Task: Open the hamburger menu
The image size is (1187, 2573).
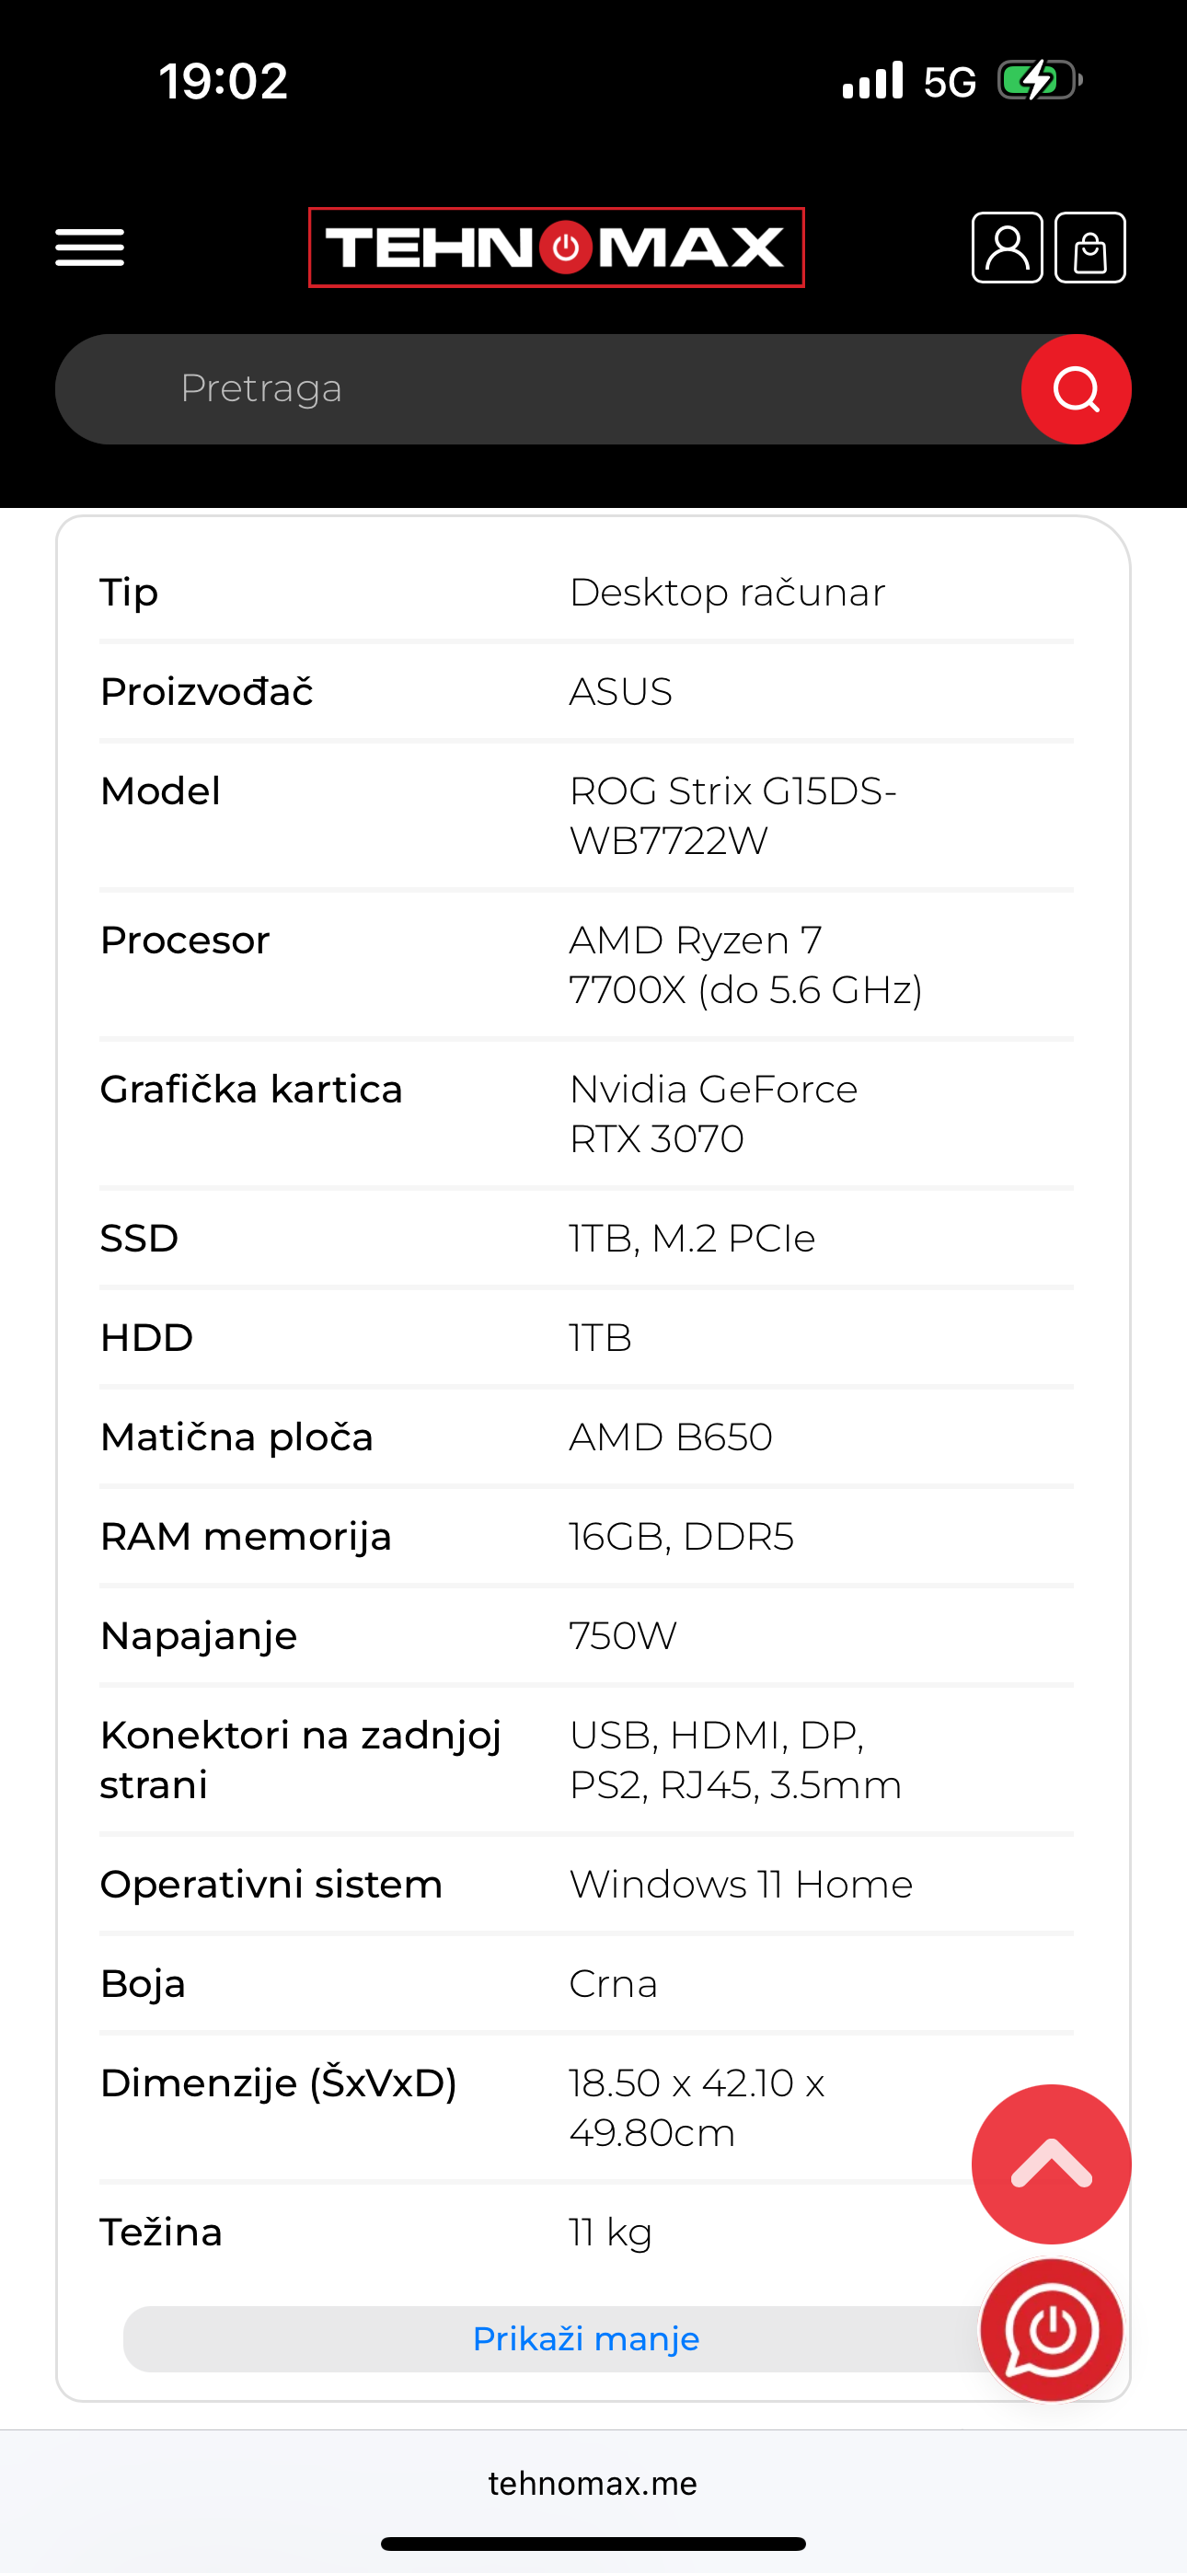Action: pos(90,248)
